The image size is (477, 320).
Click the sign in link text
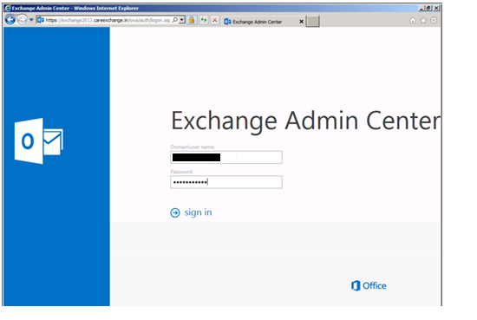click(198, 212)
